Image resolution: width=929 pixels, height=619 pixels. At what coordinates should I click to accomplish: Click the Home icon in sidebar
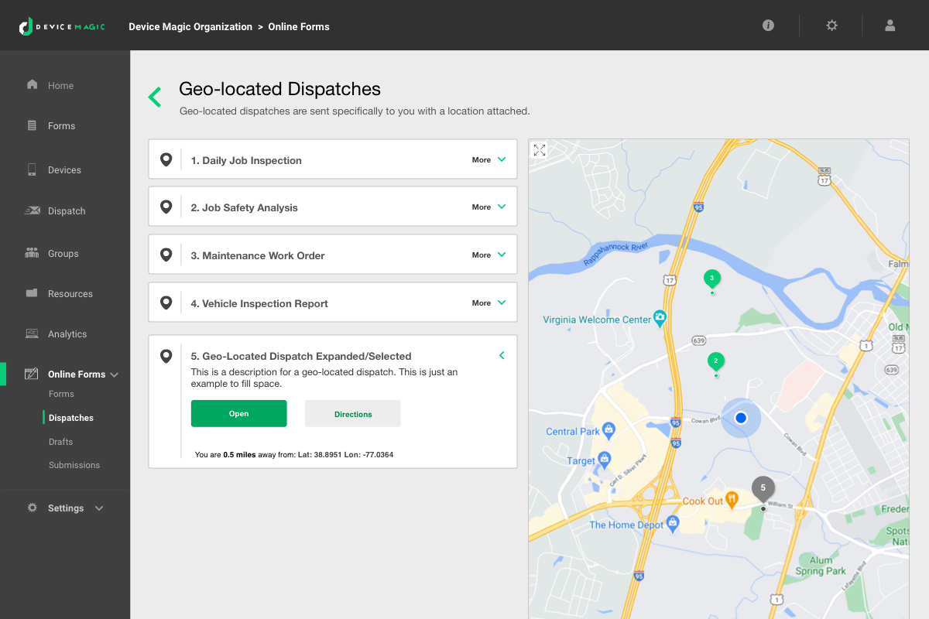(x=32, y=84)
